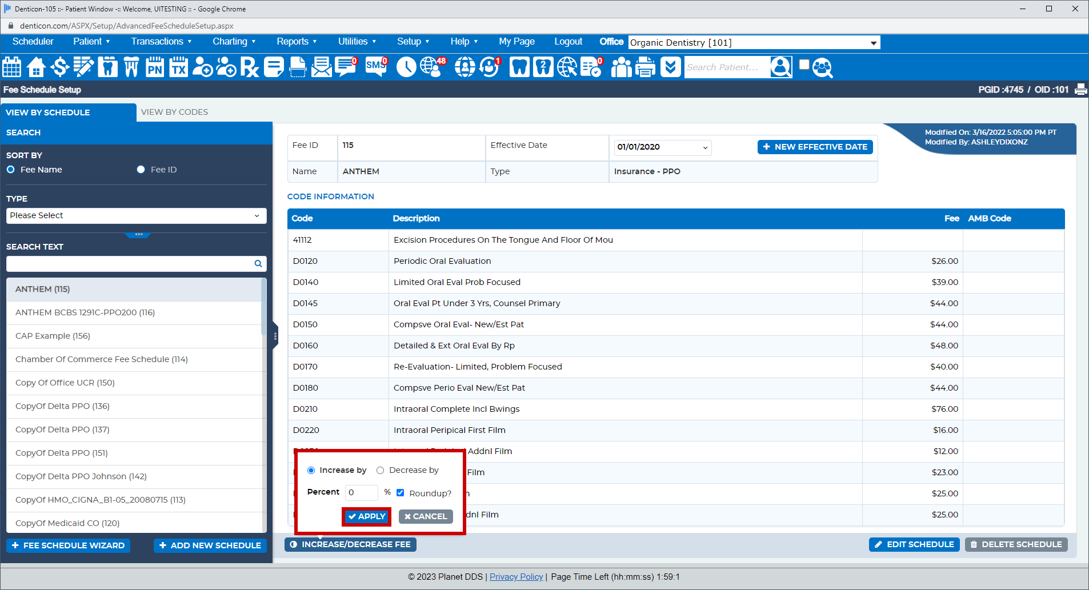The image size is (1089, 590).
Task: Open the TX calendar icon
Action: click(179, 67)
